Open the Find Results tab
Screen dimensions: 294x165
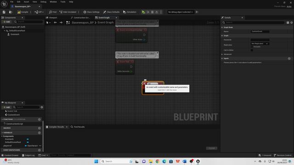[78, 127]
